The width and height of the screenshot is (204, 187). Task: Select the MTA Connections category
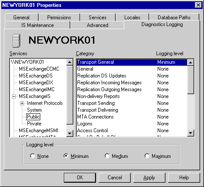coord(132,117)
